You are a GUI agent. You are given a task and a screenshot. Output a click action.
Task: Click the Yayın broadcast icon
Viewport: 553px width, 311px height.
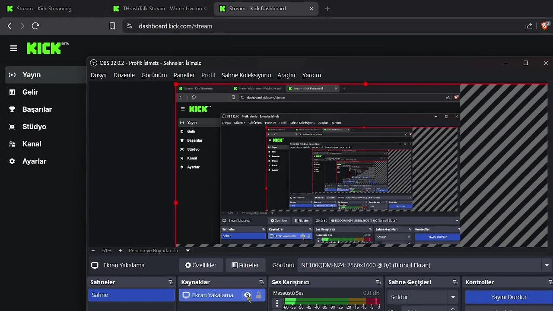(x=13, y=75)
